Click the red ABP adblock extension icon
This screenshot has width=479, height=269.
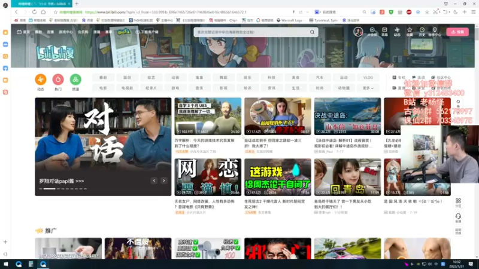click(x=409, y=12)
